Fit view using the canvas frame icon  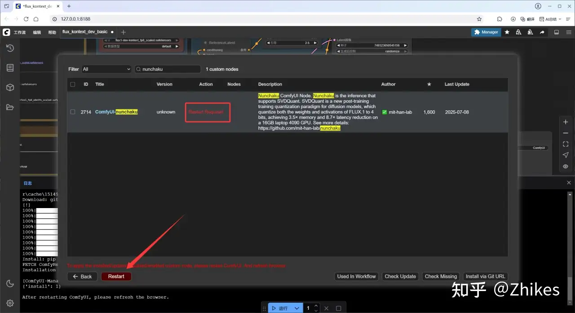pos(566,144)
